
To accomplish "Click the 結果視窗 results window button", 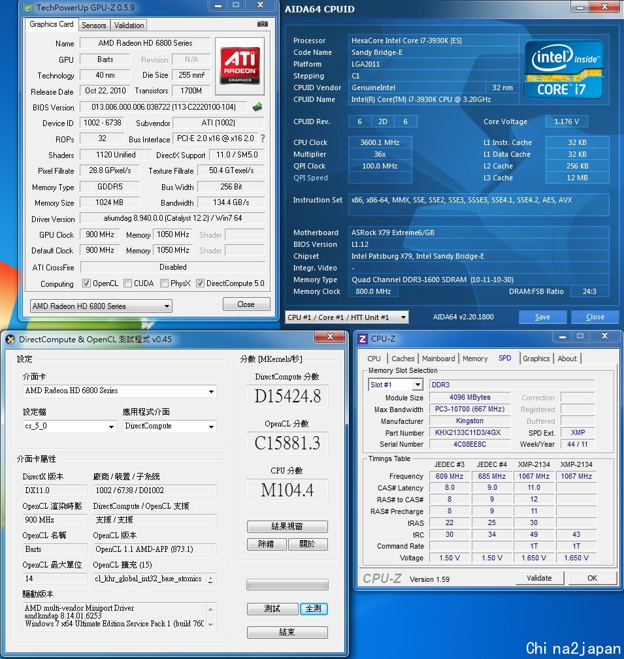I will tap(287, 526).
